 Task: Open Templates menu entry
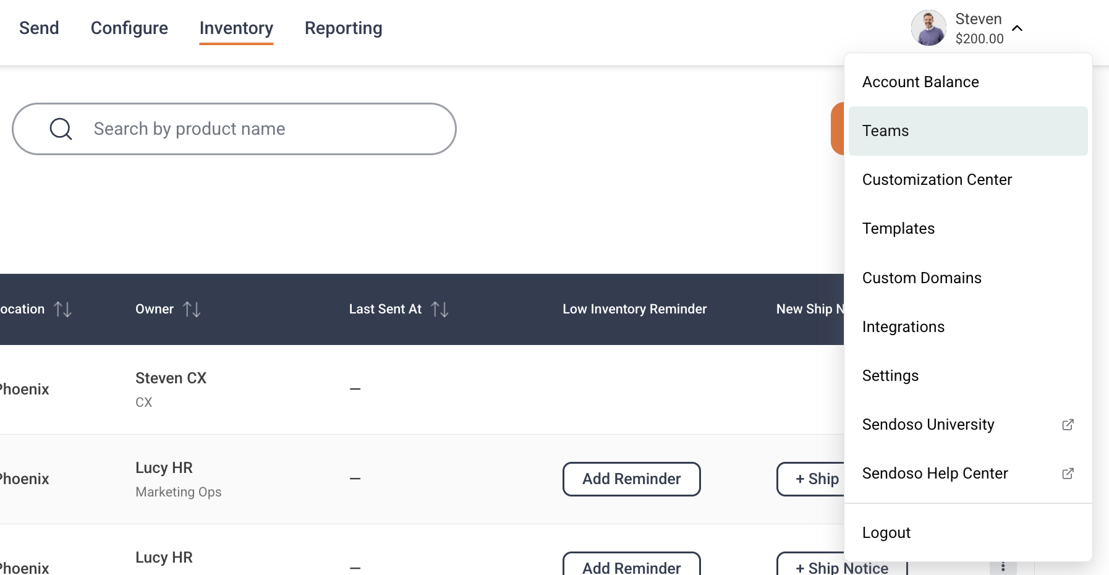click(x=968, y=228)
